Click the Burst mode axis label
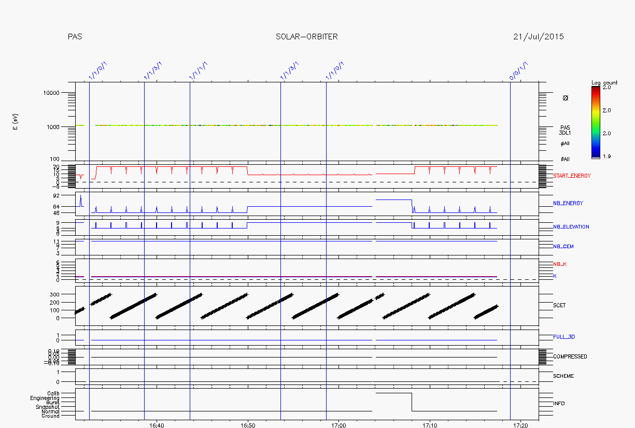This screenshot has width=635, height=428. tap(53, 403)
